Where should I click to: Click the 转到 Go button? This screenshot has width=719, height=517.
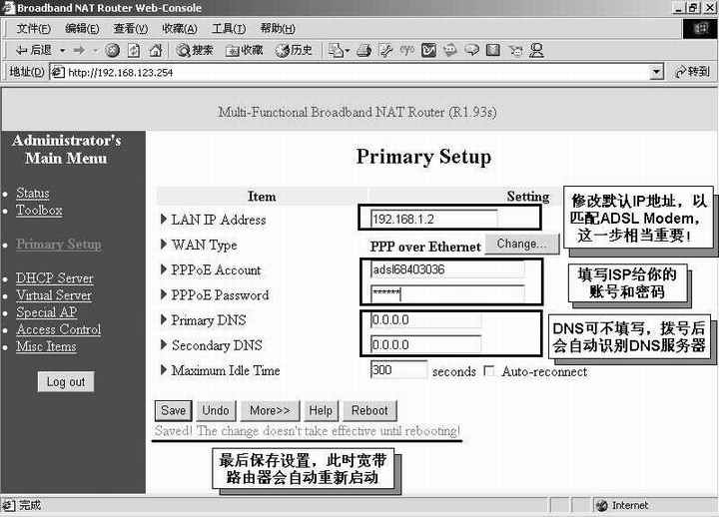[692, 72]
